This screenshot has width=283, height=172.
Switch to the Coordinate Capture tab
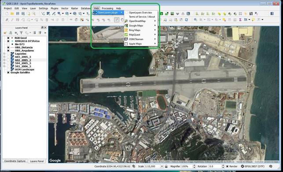[15, 161]
